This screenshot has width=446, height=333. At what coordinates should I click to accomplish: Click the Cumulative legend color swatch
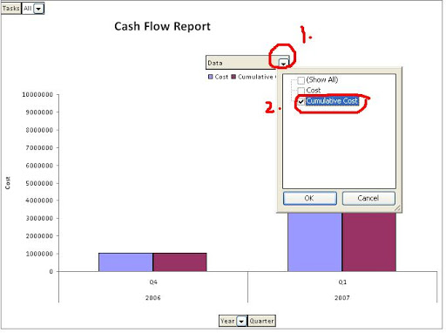tap(233, 77)
